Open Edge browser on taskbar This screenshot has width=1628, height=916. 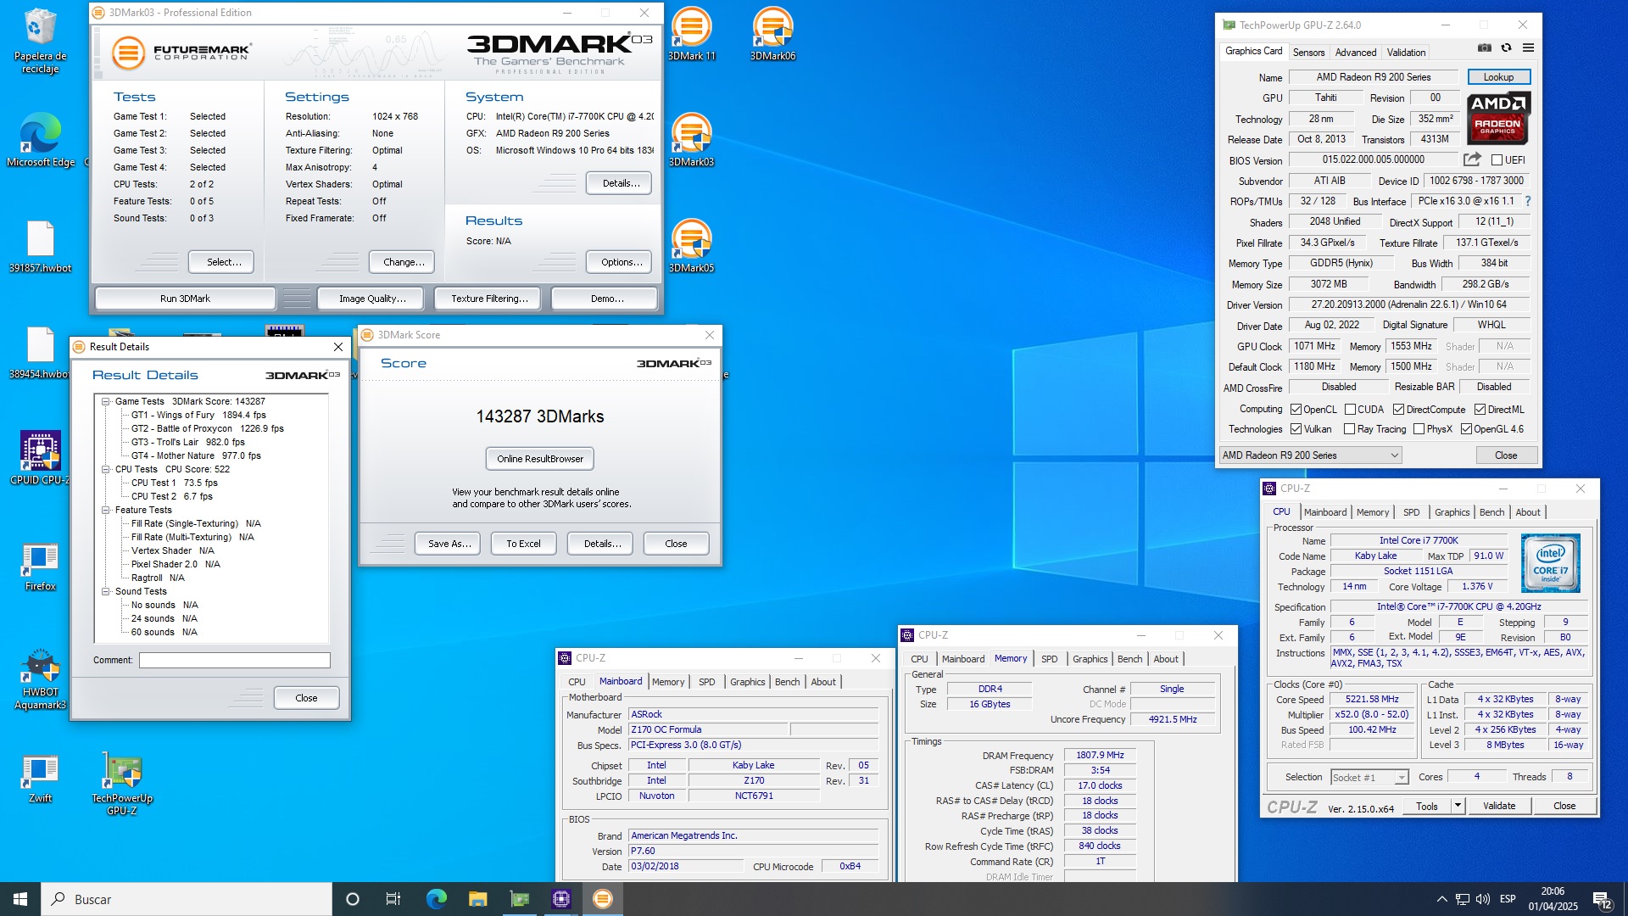pyautogui.click(x=436, y=899)
